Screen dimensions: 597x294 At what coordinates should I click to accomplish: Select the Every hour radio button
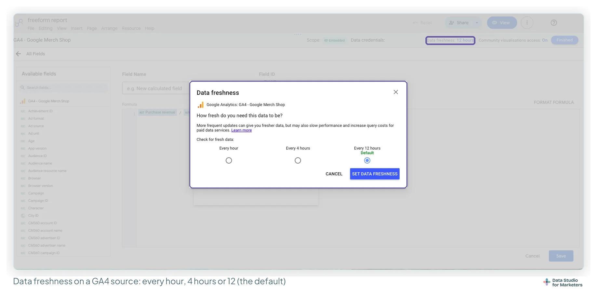[x=229, y=160]
